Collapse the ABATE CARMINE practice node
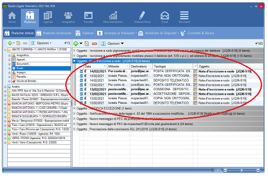The height and width of the screenshot is (176, 268). pyautogui.click(x=5, y=50)
